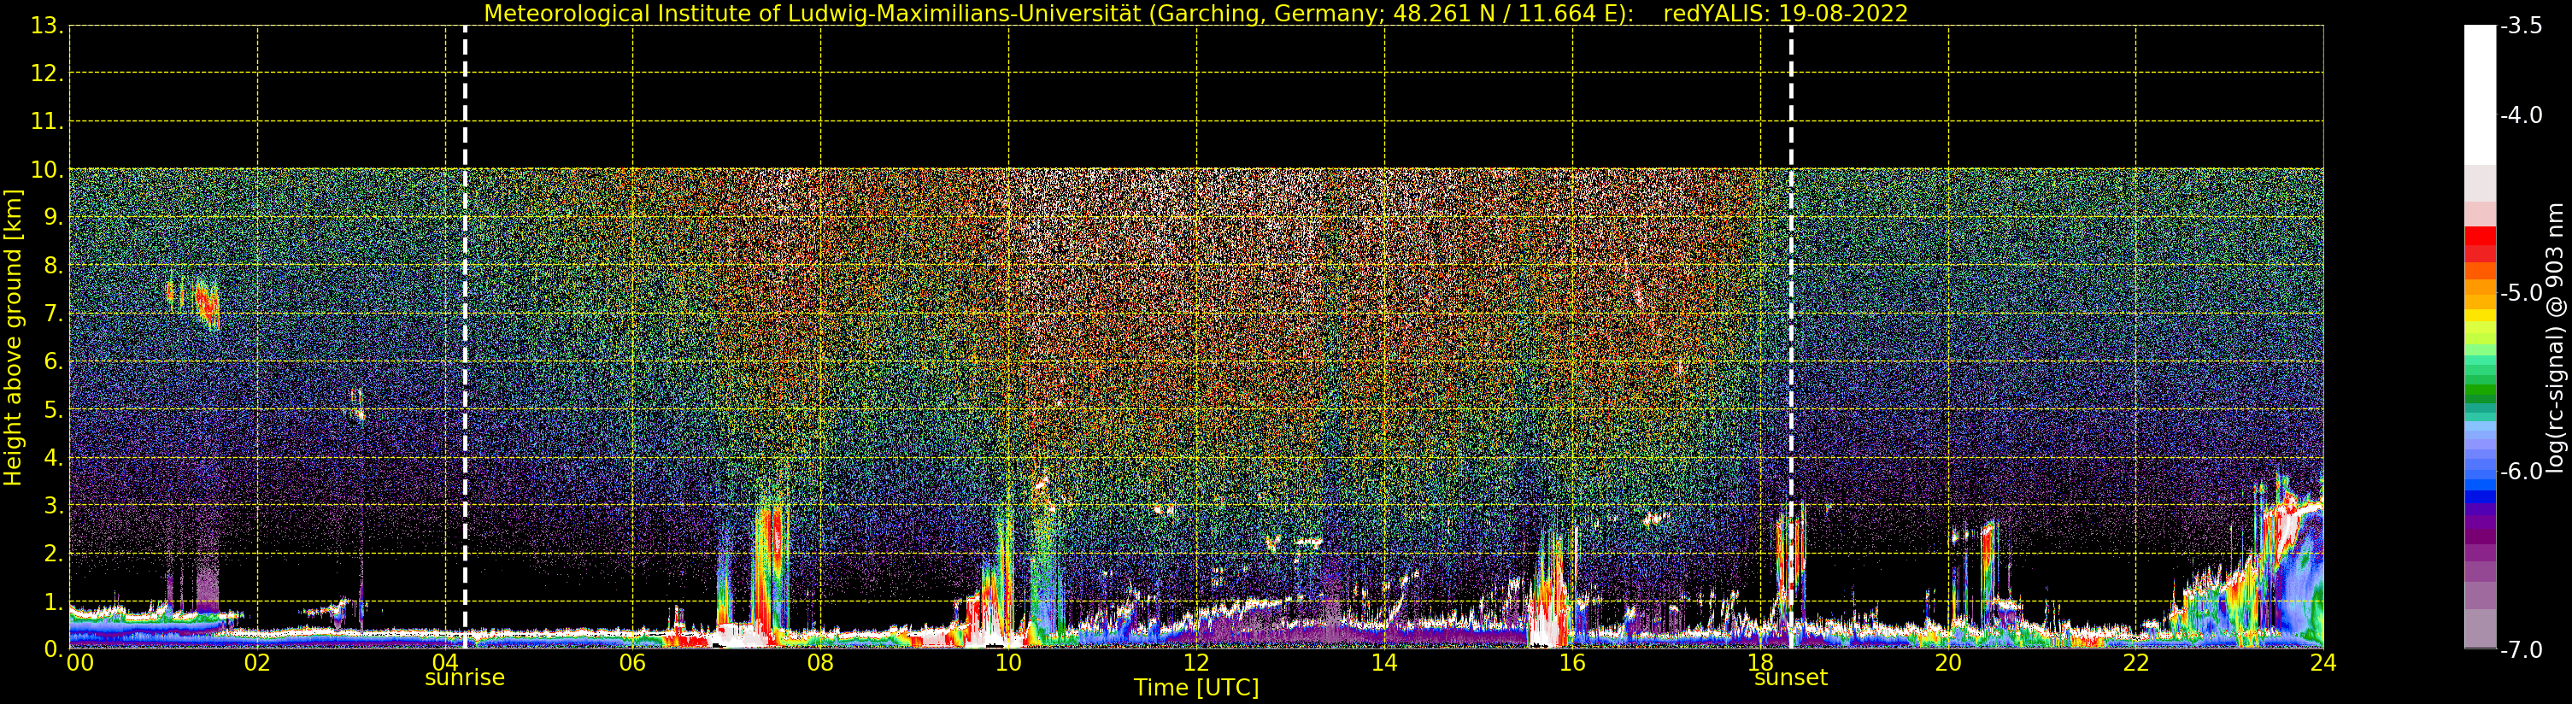Click the '-4.0' colorbar tick value
Image resolution: width=2572 pixels, height=704 pixels.
[2521, 114]
